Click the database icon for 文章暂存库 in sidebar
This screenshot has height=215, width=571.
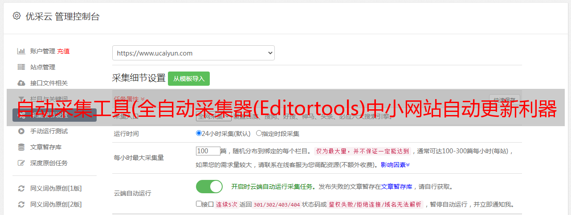tap(21, 147)
